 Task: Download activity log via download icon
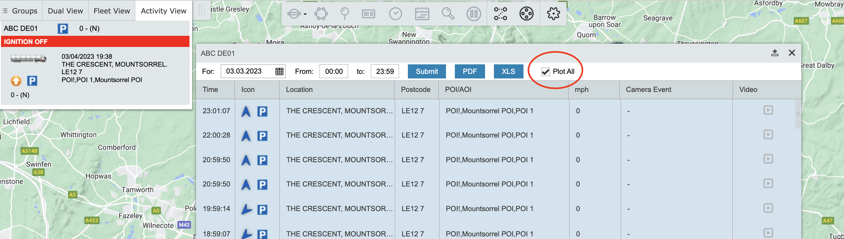pyautogui.click(x=775, y=53)
